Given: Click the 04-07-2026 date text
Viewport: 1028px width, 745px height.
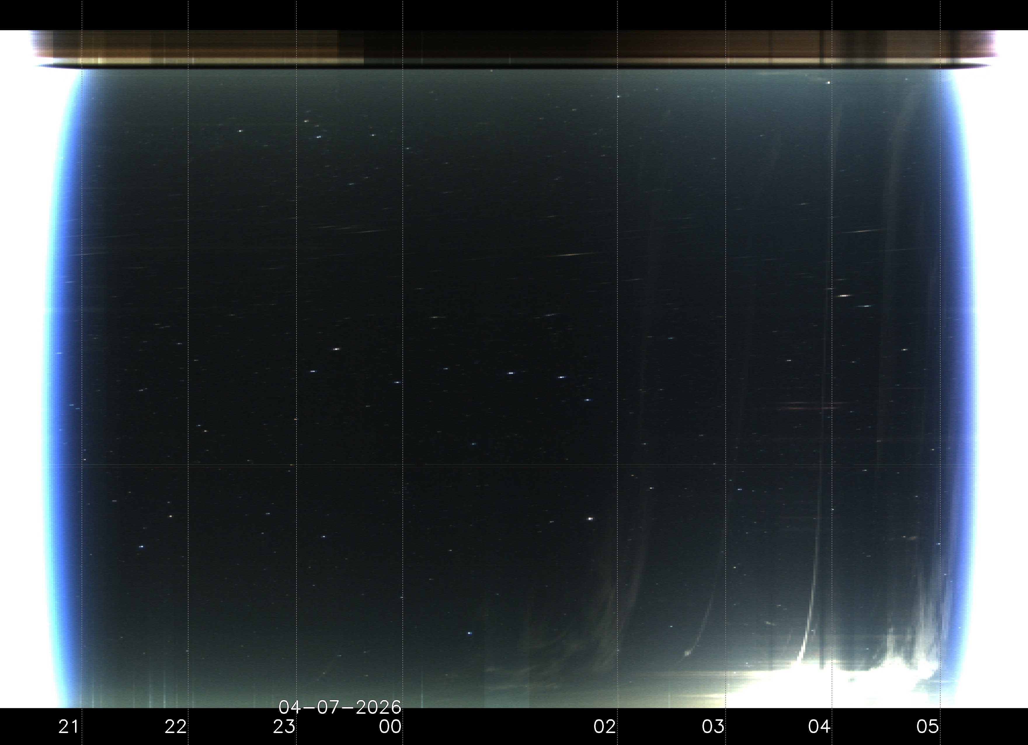Looking at the screenshot, I should click(x=340, y=707).
